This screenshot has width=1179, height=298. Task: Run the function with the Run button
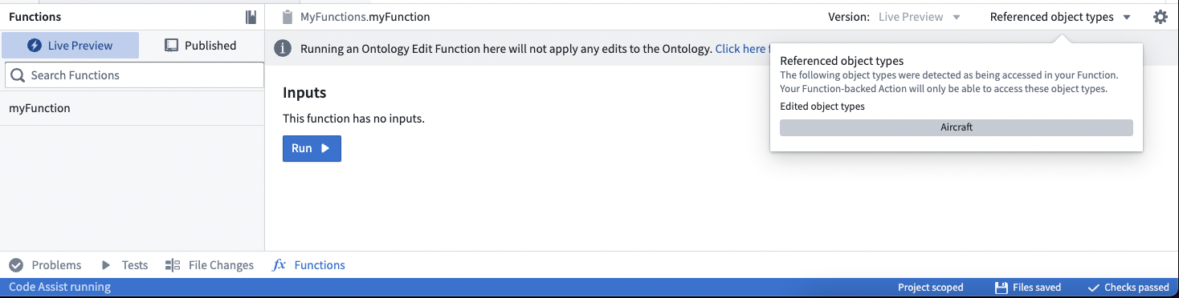[312, 148]
